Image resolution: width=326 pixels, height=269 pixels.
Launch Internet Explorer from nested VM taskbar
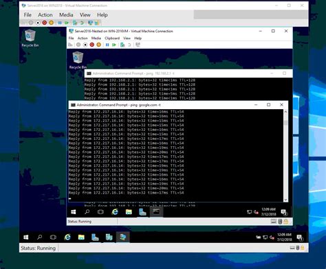point(115,212)
